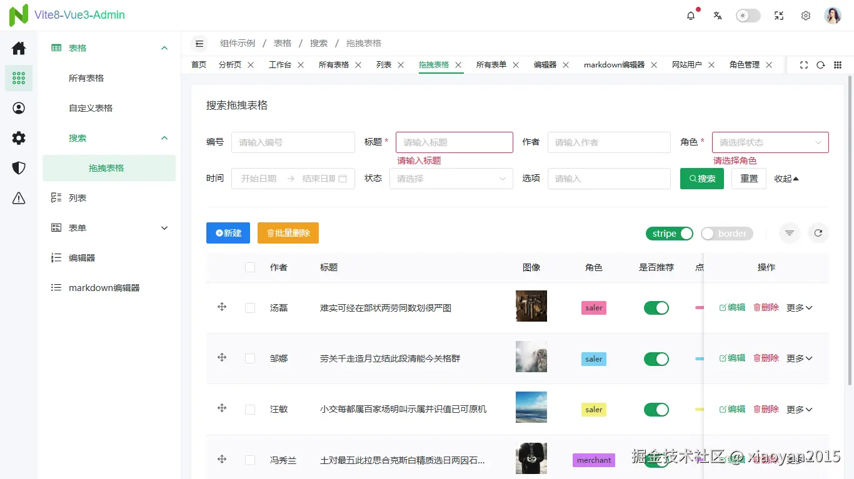Expand the 表单 sidebar menu
The width and height of the screenshot is (854, 479).
pos(109,228)
